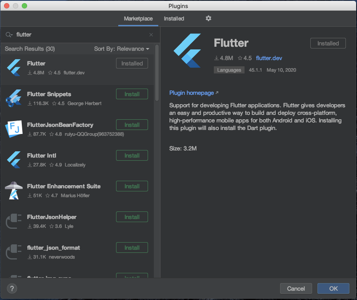Install Flutter Enhancement Suite plugin
The image size is (357, 300).
point(132,186)
